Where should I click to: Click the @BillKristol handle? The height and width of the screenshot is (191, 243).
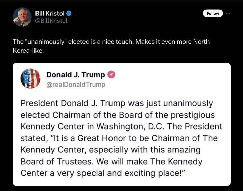click(51, 21)
